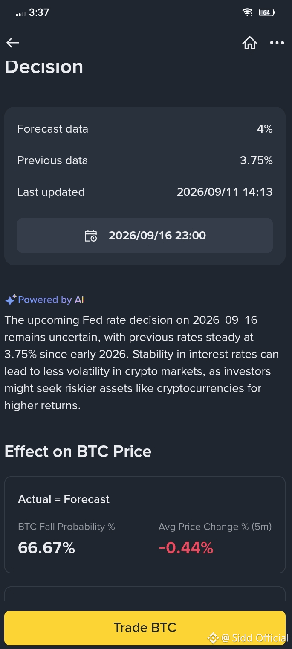Click the Trade BTC button

tap(145, 628)
